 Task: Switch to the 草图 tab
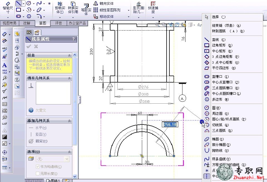(x=43, y=23)
